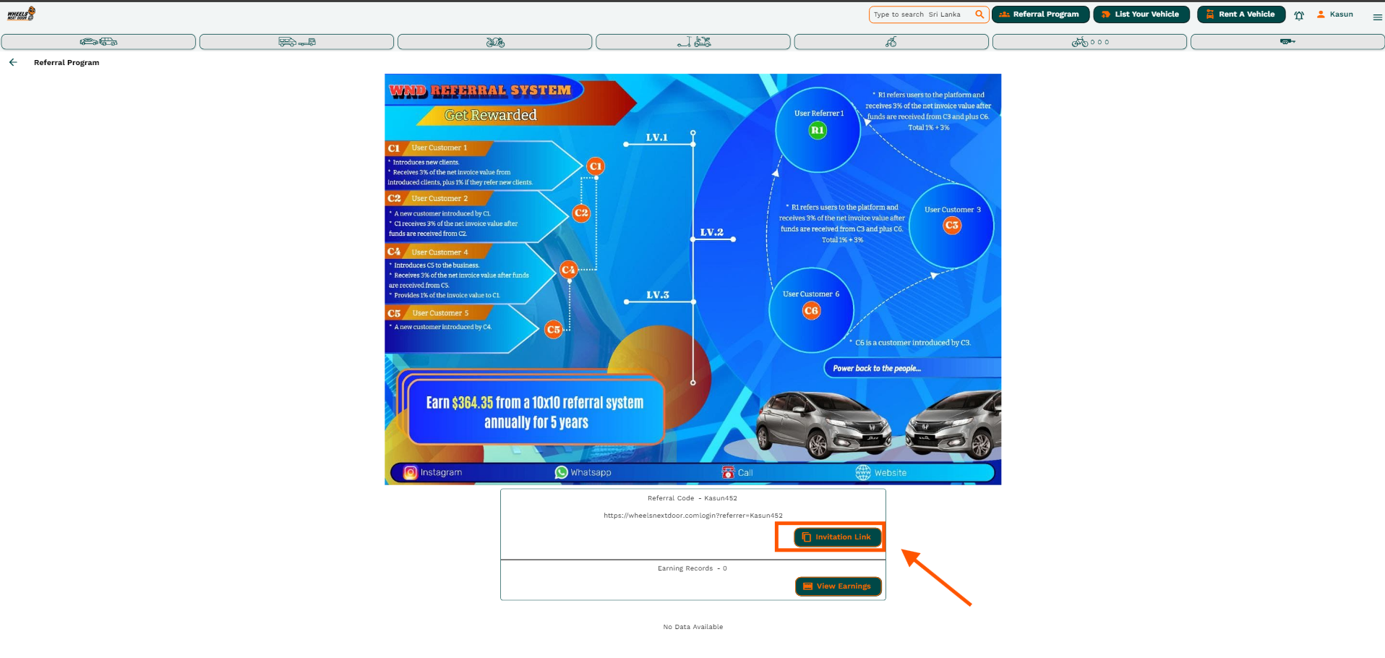Open the notifications bell

(x=1299, y=15)
